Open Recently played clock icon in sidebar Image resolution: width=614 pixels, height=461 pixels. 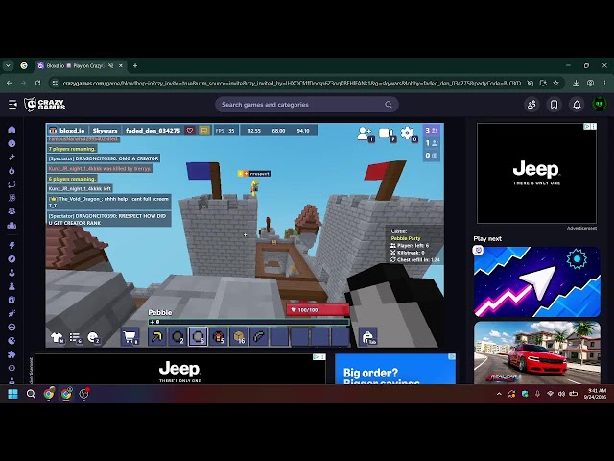(12, 143)
